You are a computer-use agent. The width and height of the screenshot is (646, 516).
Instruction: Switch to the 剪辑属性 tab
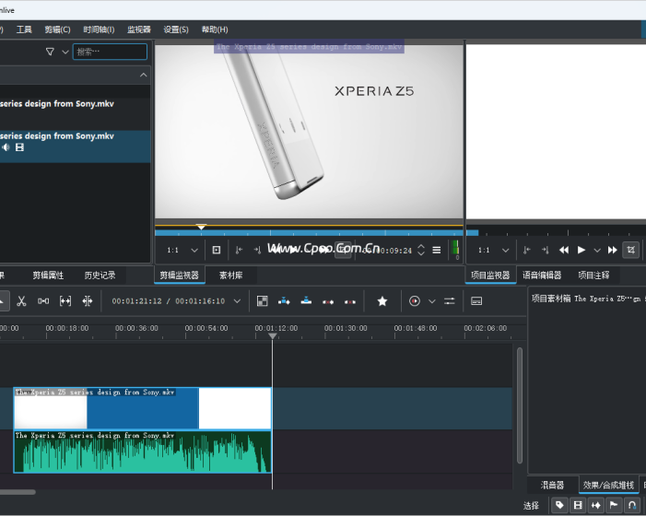pyautogui.click(x=48, y=276)
